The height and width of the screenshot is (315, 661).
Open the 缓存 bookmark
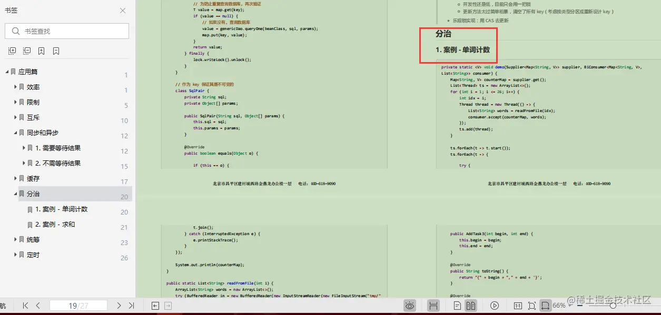pos(33,178)
